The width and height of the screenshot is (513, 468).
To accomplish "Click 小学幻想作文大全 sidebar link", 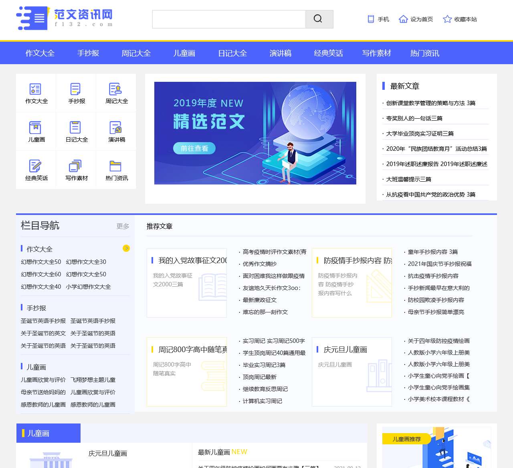I will point(89,287).
